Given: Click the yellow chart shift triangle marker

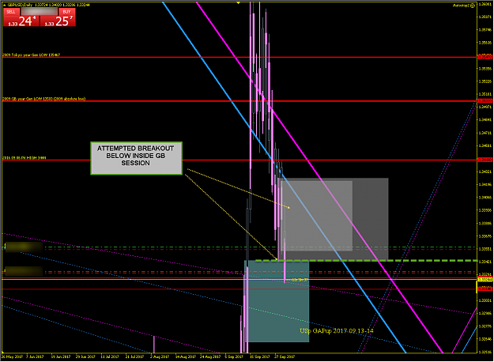Looking at the screenshot, I should 239,2.
